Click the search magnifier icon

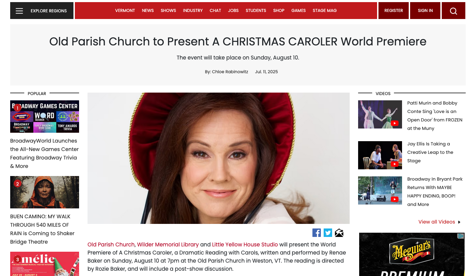click(453, 11)
